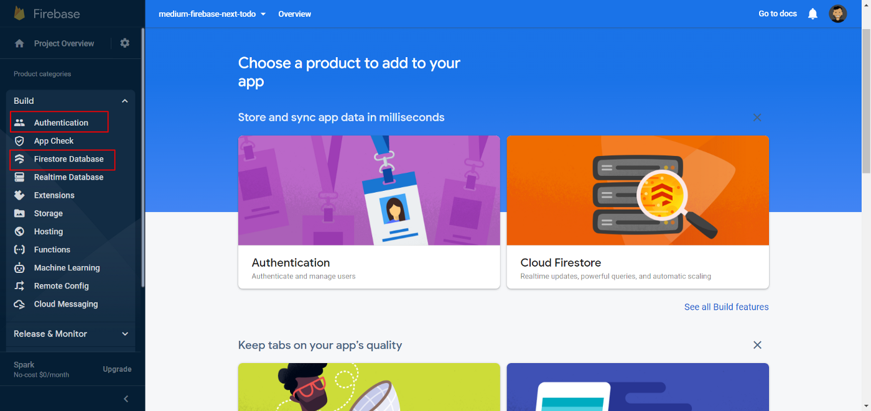Screen dimensions: 871x411
Task: Open Authentication in the sidebar
Action: pyautogui.click(x=61, y=122)
